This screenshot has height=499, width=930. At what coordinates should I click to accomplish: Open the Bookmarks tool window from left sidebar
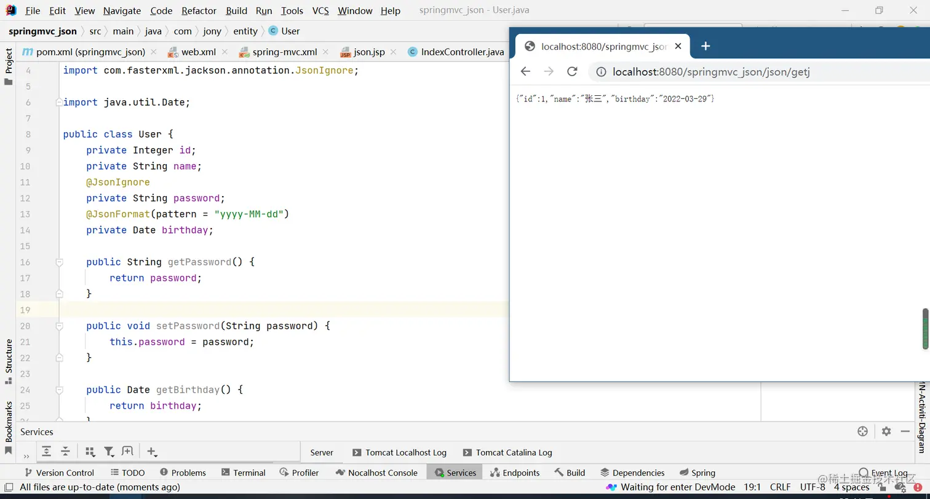click(x=9, y=428)
